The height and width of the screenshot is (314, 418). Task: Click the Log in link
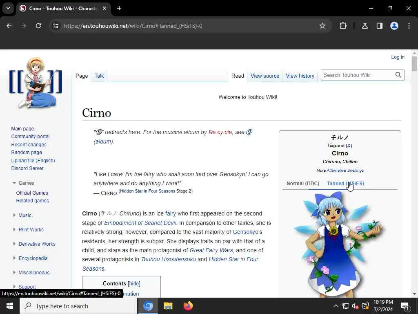[x=398, y=57]
